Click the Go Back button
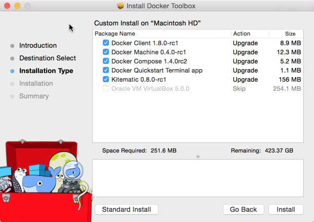The image size is (314, 222). 243,209
